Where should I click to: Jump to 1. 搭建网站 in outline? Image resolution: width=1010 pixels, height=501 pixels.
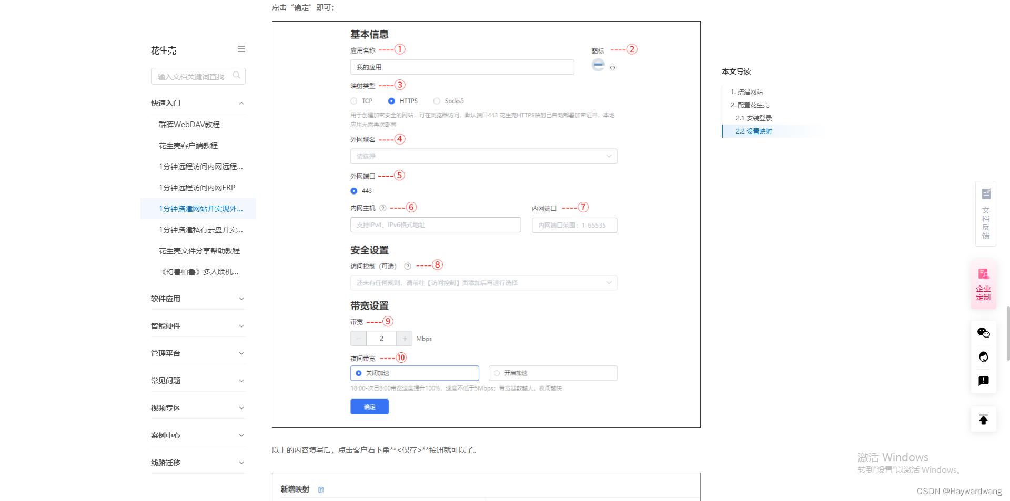point(746,91)
